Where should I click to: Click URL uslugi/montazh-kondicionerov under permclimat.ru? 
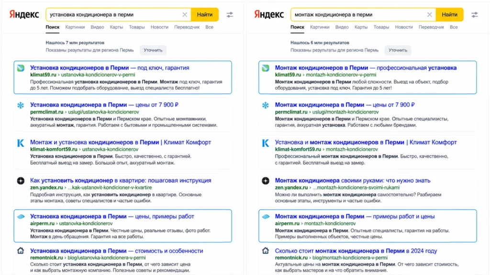345,112
